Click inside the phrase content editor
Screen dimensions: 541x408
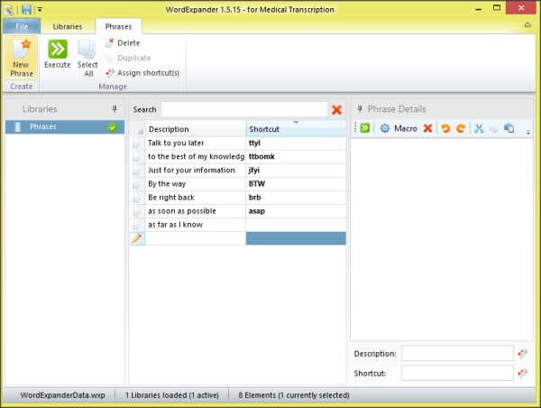(x=442, y=239)
